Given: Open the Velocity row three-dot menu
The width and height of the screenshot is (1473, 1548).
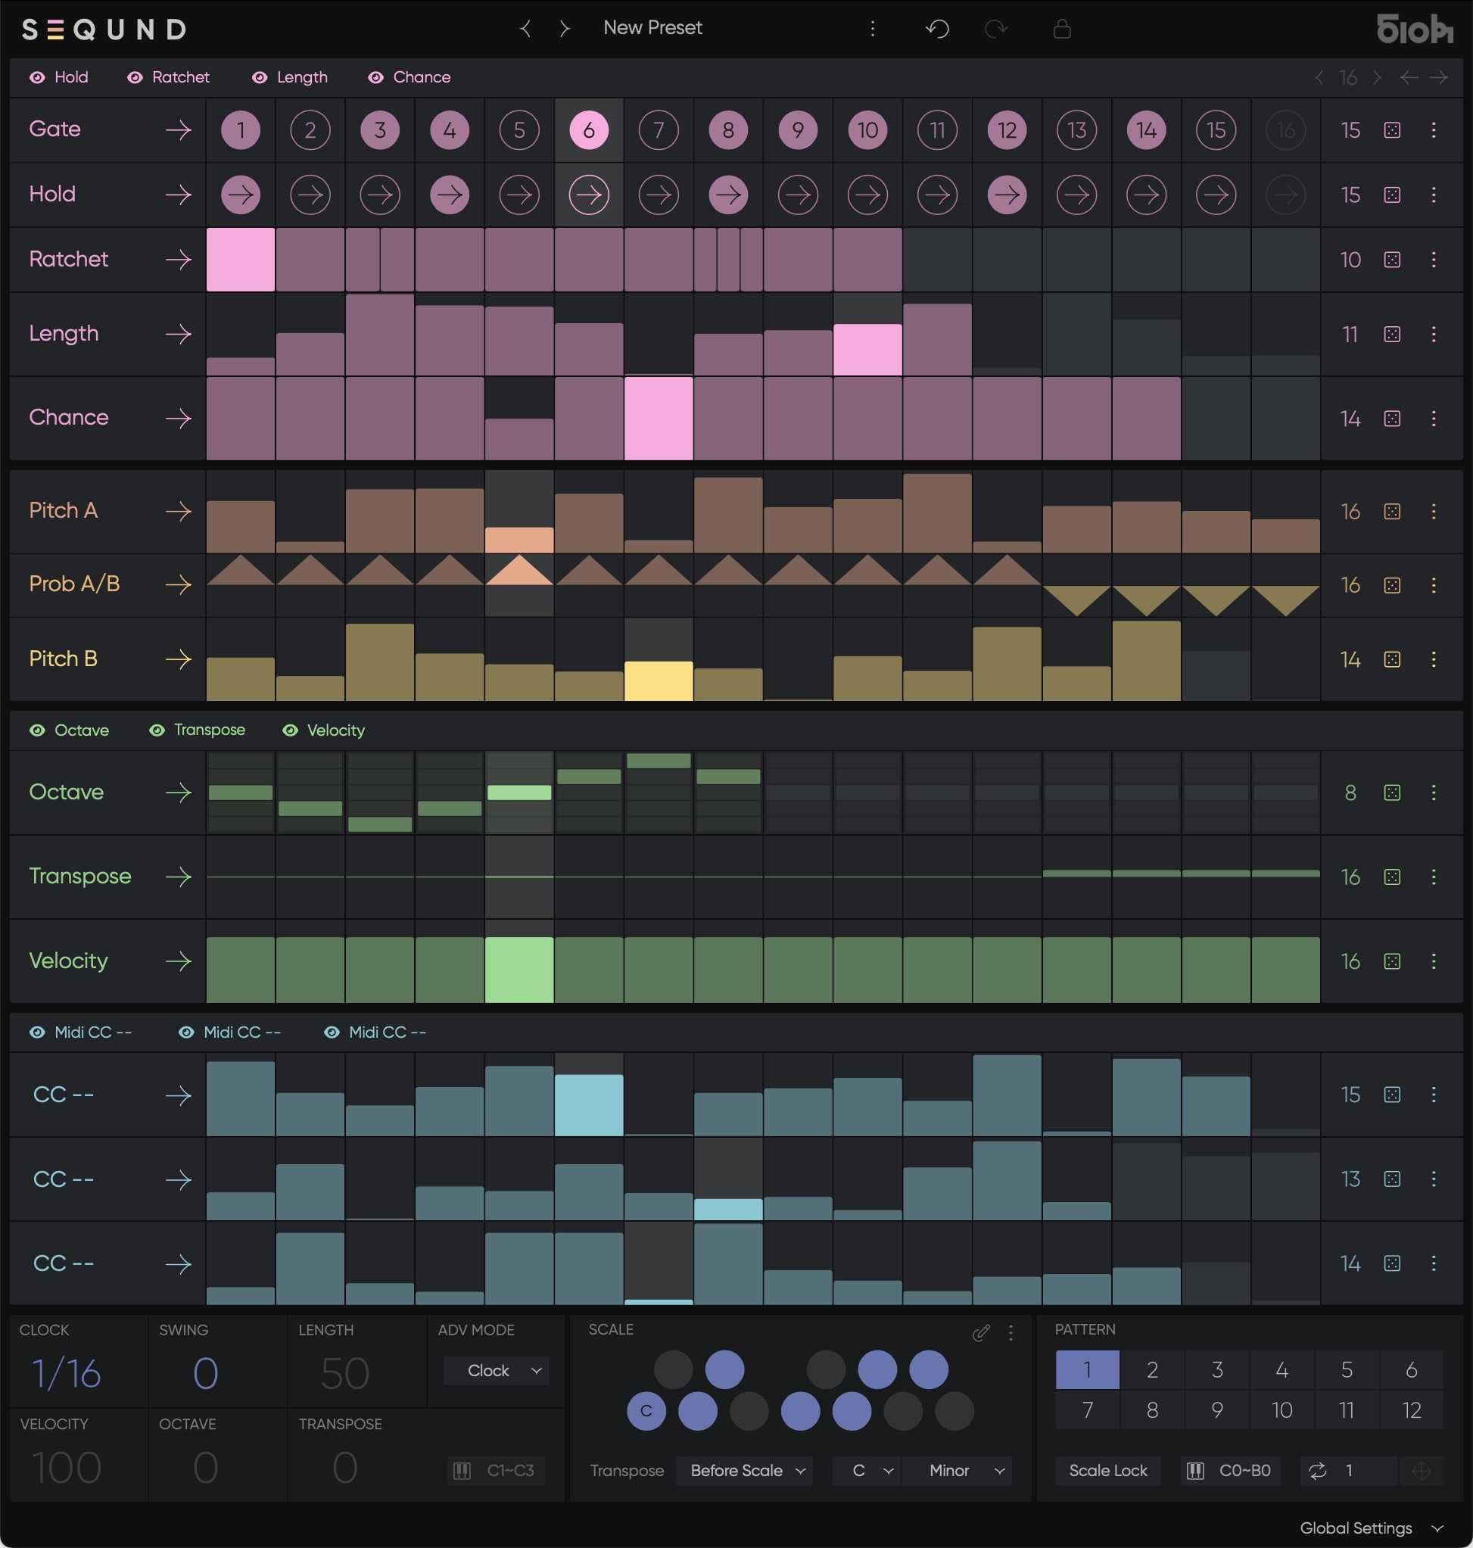Looking at the screenshot, I should (x=1433, y=961).
